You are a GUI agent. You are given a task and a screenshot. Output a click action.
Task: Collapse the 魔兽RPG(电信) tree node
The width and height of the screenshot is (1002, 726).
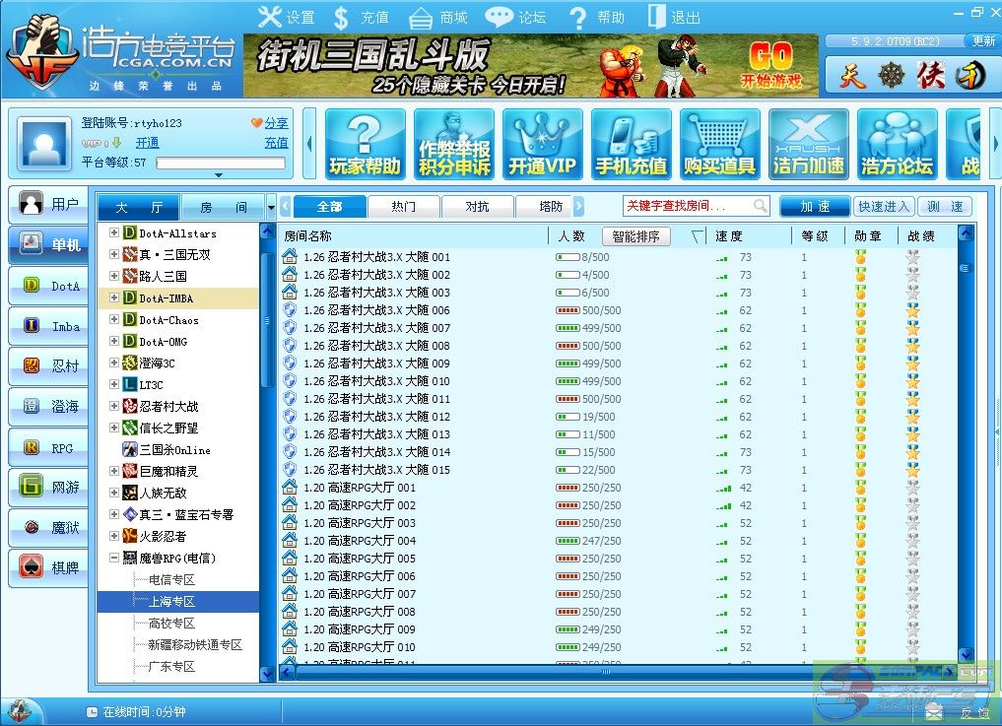click(114, 559)
